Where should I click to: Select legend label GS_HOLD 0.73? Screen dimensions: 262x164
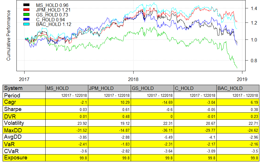point(52,15)
